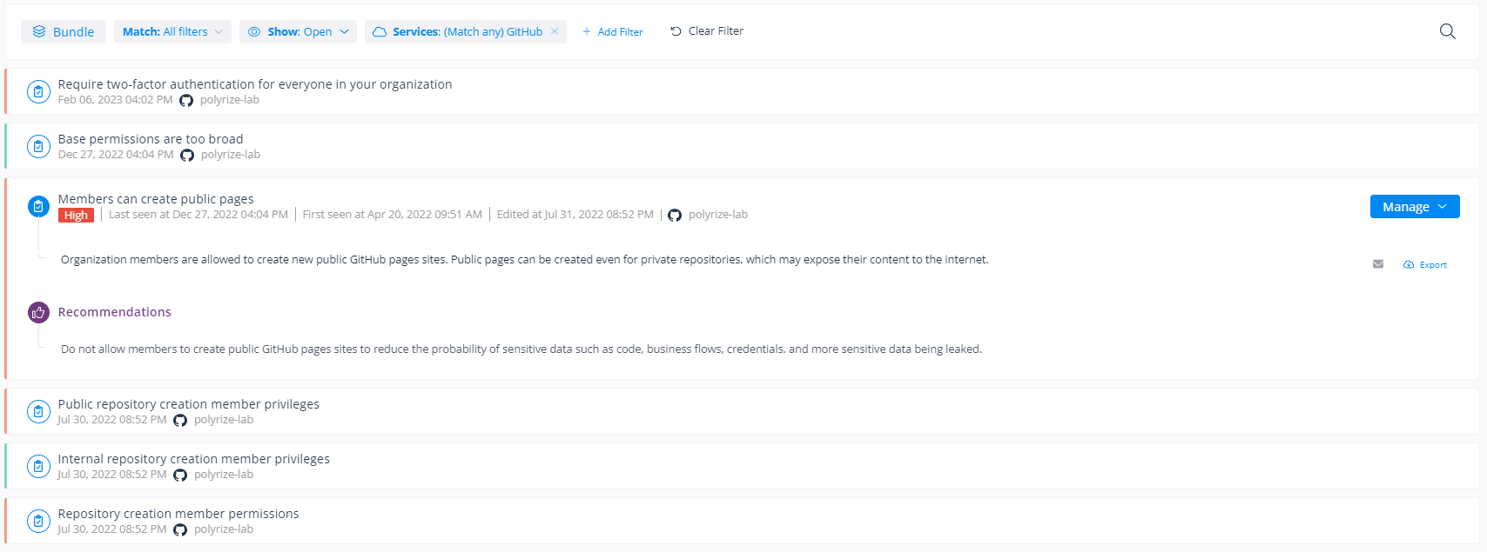Expand Require two-factor authentication finding

742,91
